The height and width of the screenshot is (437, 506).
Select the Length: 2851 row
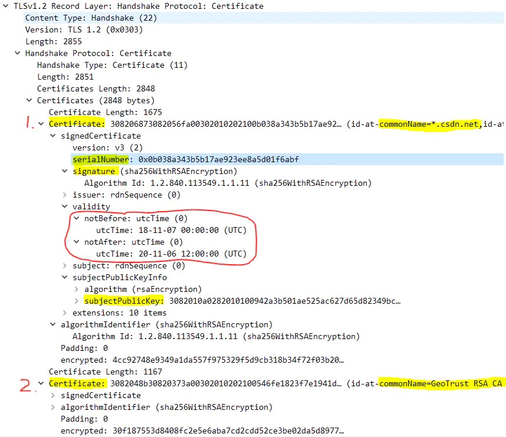[65, 77]
